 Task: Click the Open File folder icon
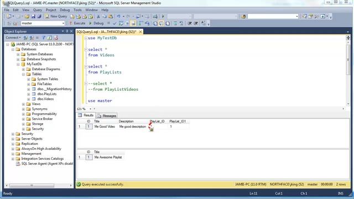(27, 17)
